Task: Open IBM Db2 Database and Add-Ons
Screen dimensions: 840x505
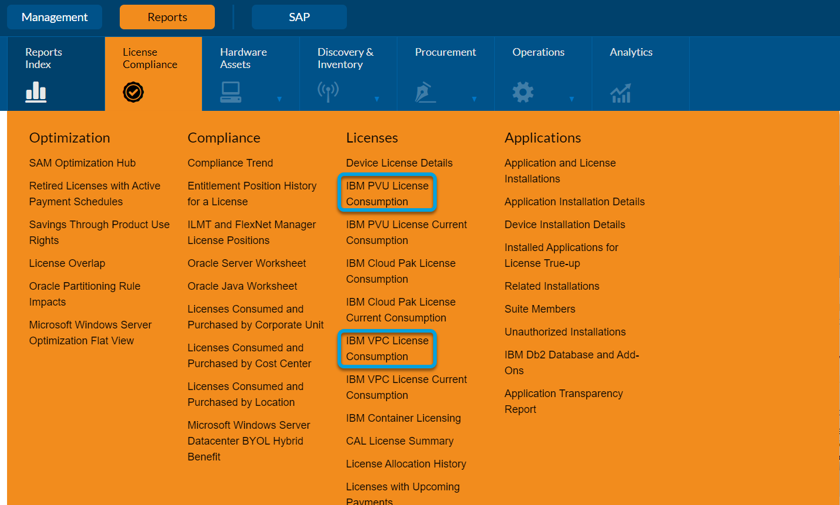Action: pos(572,362)
